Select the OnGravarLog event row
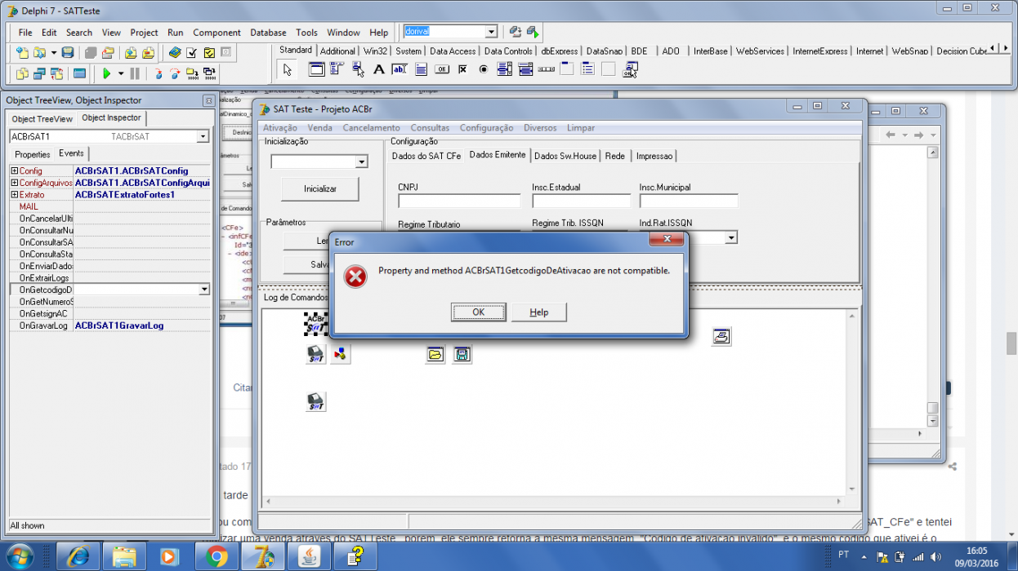The image size is (1018, 571). pyautogui.click(x=109, y=325)
